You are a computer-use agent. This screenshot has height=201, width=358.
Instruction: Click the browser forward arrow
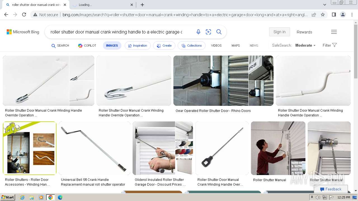tap(15, 15)
